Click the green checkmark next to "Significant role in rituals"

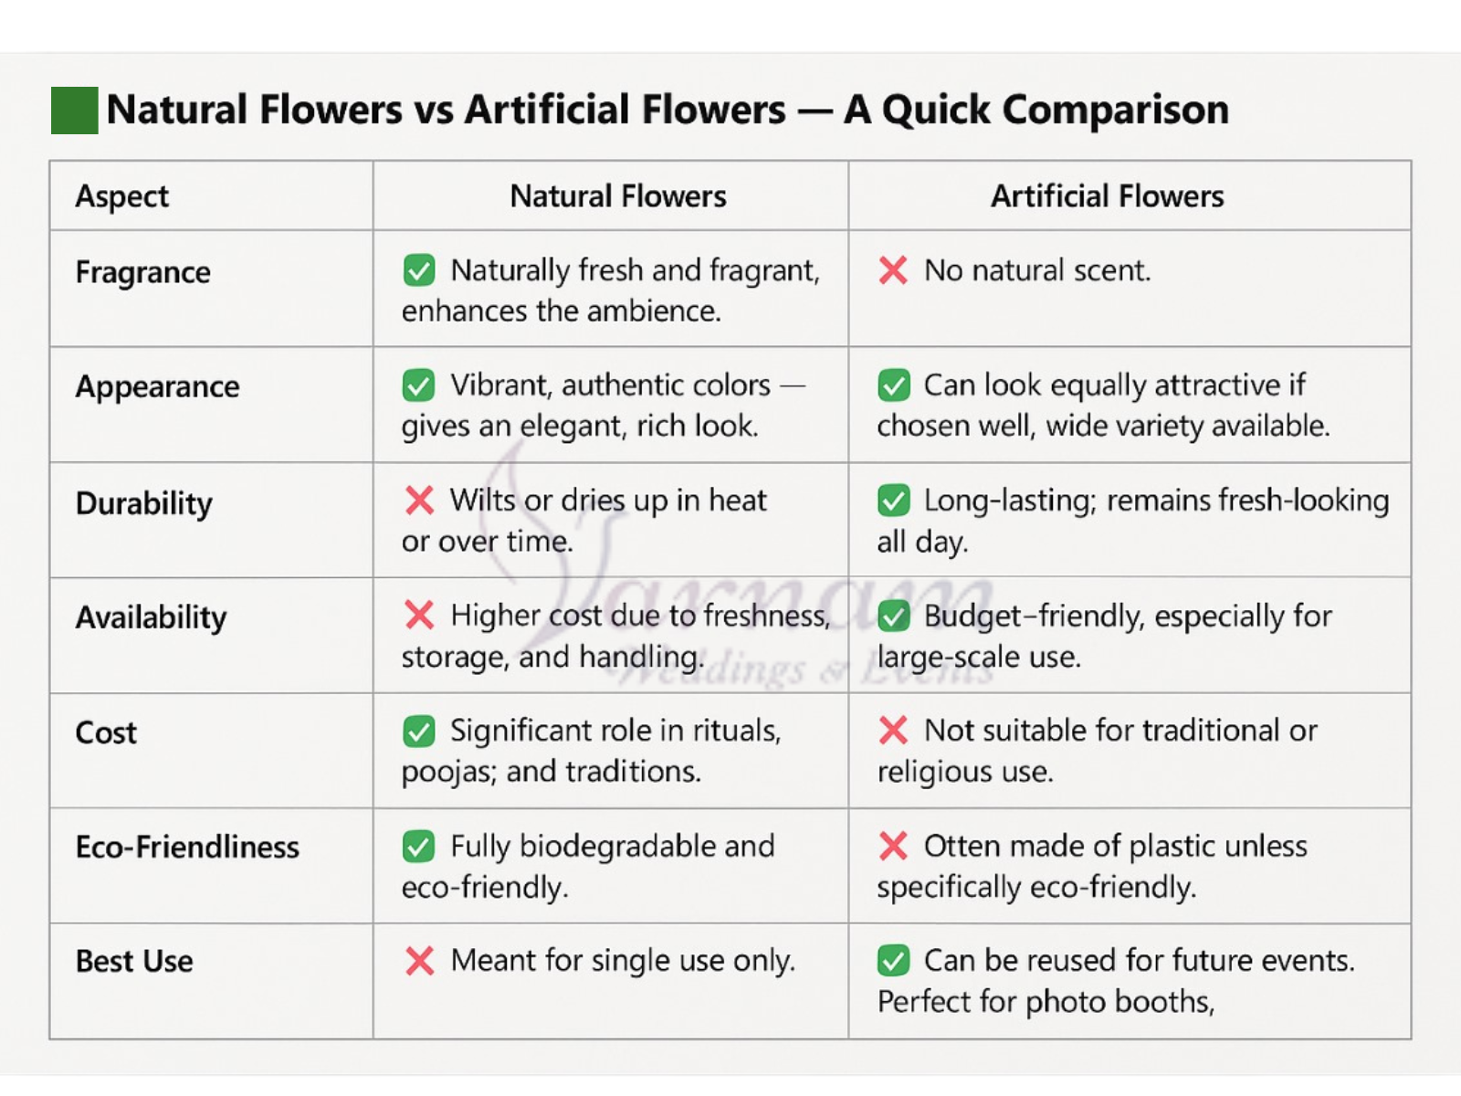point(419,732)
